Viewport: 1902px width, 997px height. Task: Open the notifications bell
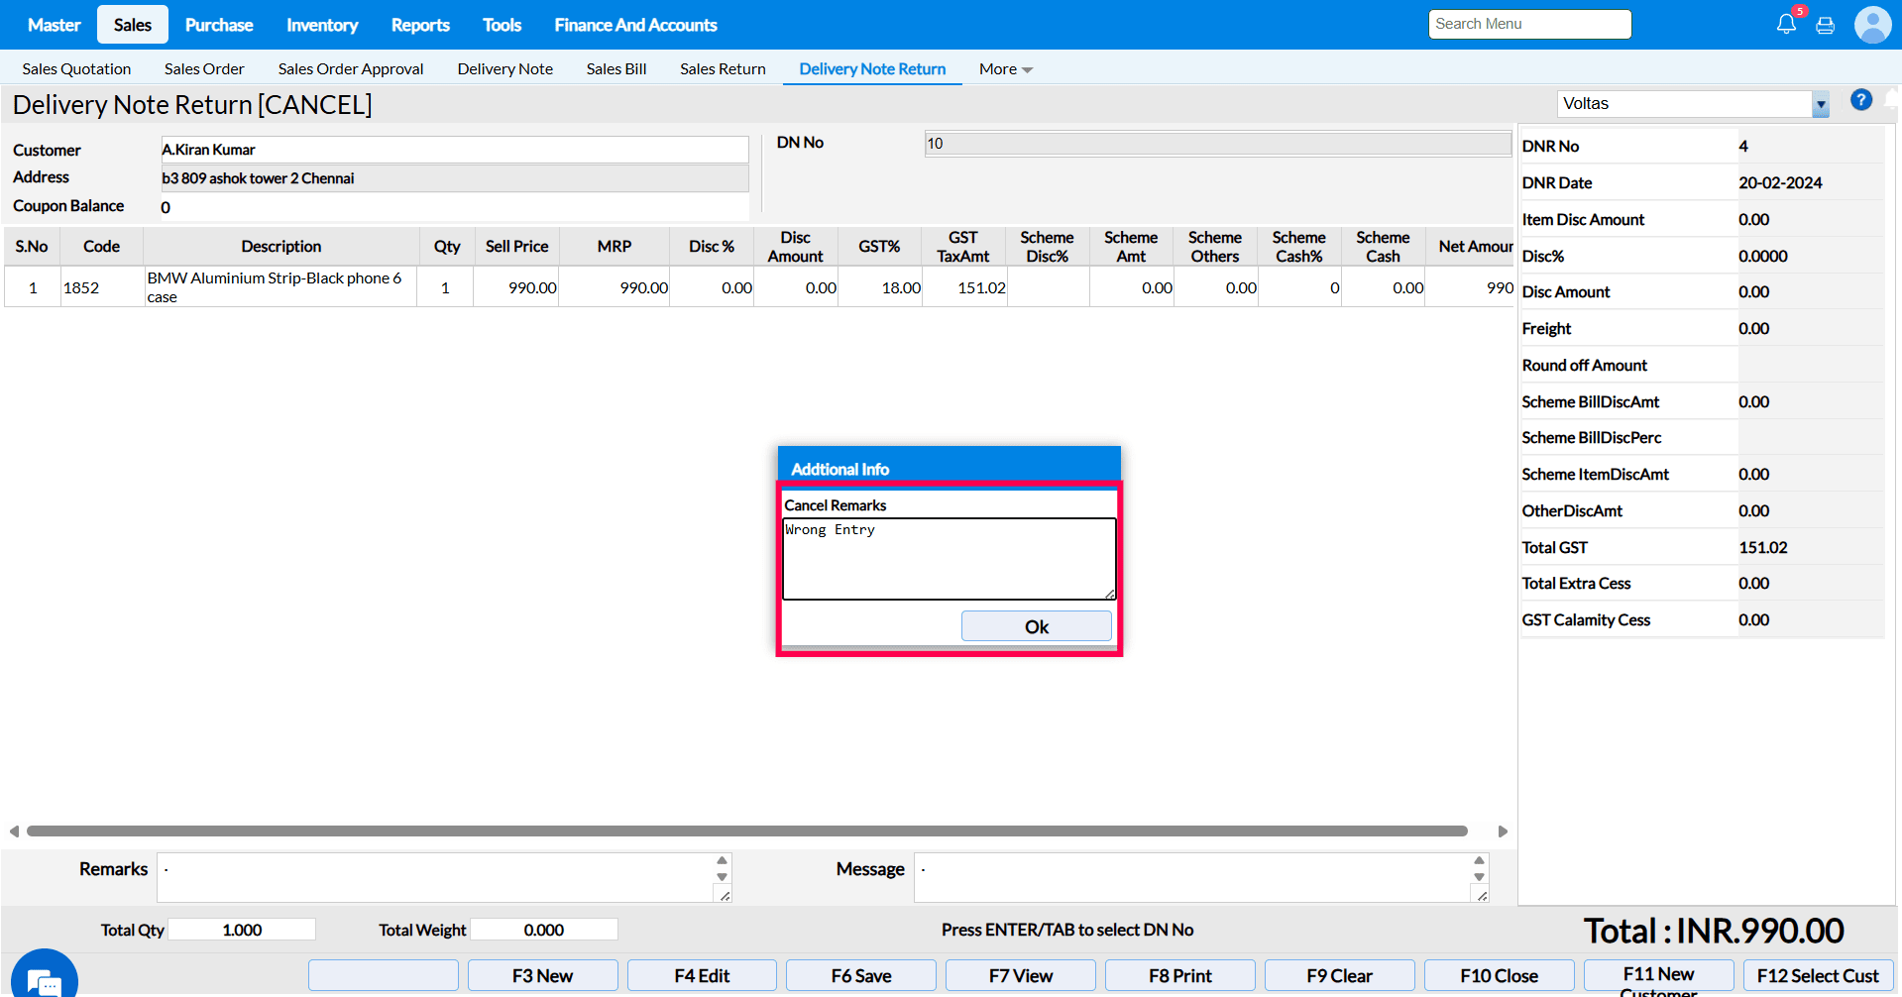[1786, 24]
